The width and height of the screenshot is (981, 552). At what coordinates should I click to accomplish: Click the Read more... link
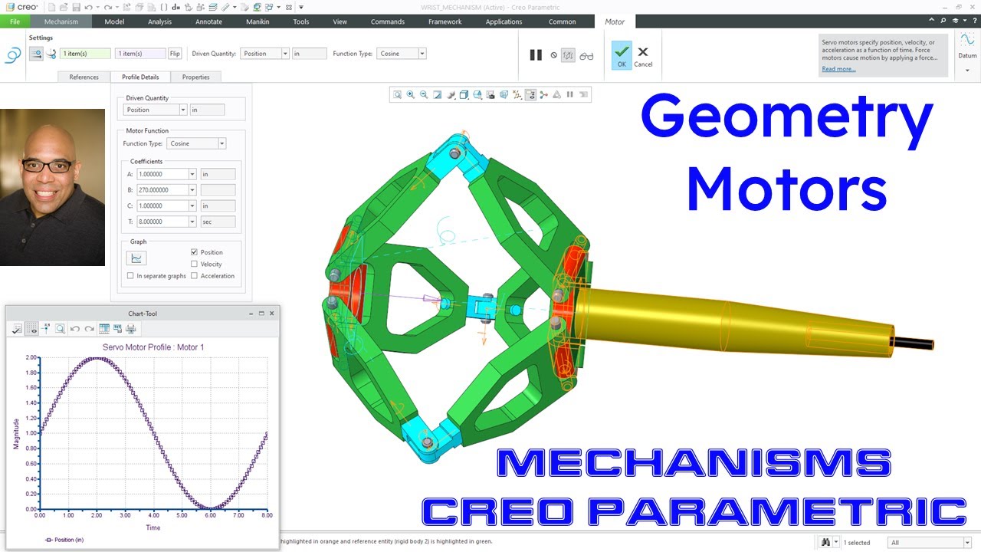coord(838,69)
